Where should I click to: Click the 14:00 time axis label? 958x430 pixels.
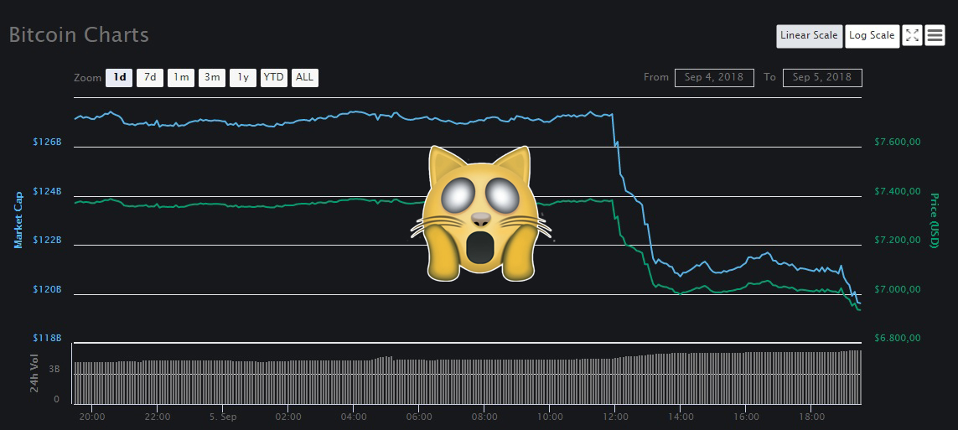pyautogui.click(x=680, y=417)
